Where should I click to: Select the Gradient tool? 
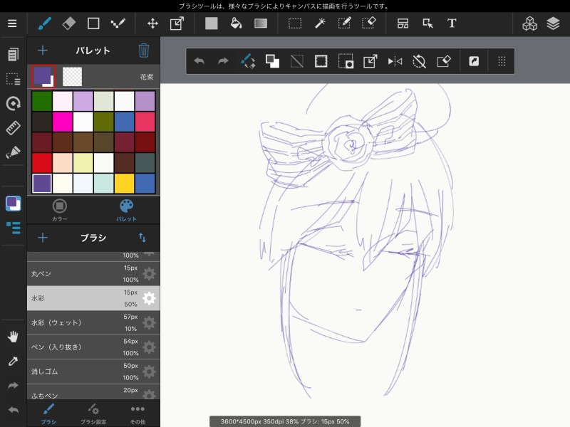coord(261,23)
